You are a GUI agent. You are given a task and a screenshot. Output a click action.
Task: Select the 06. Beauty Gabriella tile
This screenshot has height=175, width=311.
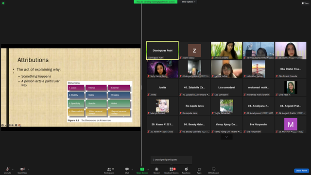pos(194,124)
